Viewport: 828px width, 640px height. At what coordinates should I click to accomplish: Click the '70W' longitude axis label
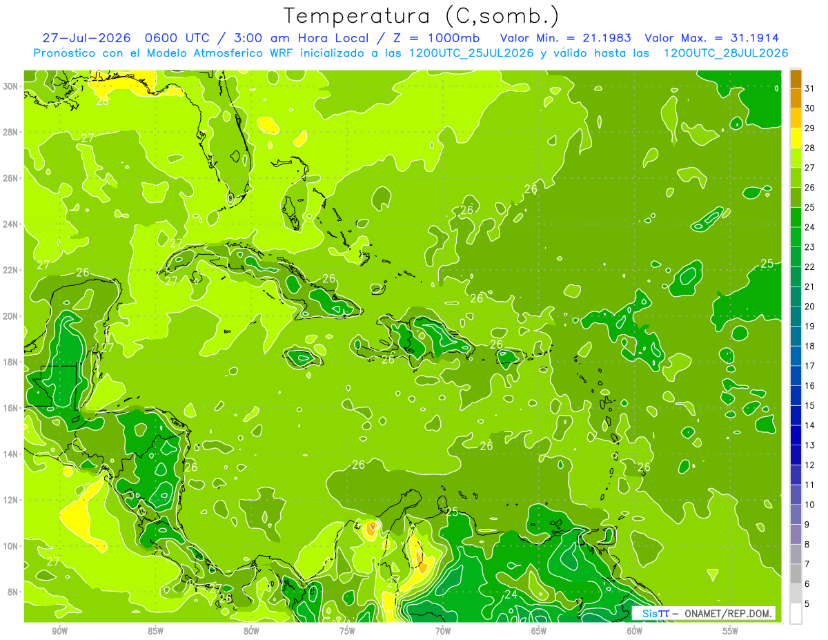click(x=443, y=630)
